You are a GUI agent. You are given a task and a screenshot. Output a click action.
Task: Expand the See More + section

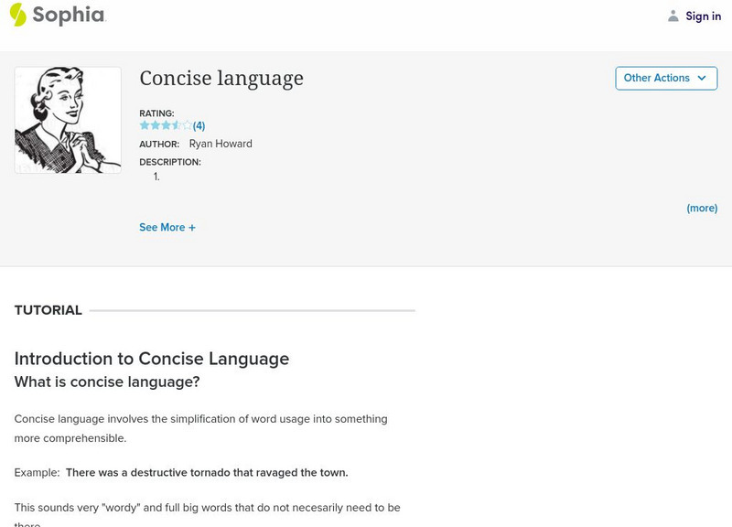click(167, 228)
